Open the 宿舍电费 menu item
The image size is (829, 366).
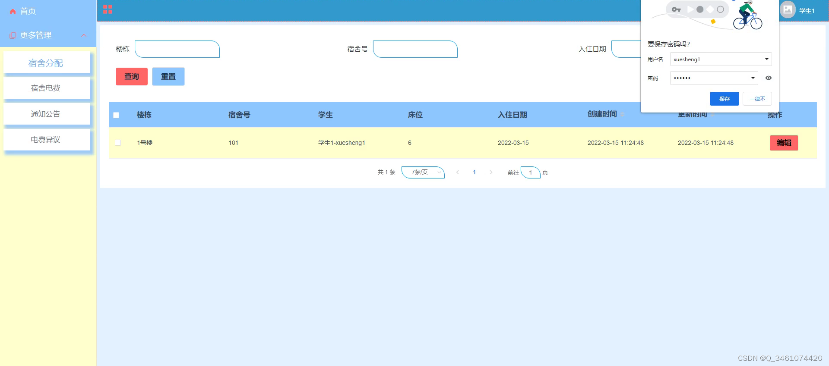pos(47,88)
